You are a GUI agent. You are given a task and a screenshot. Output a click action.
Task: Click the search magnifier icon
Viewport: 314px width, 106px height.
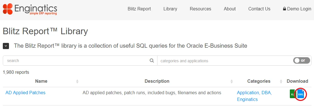(152, 60)
